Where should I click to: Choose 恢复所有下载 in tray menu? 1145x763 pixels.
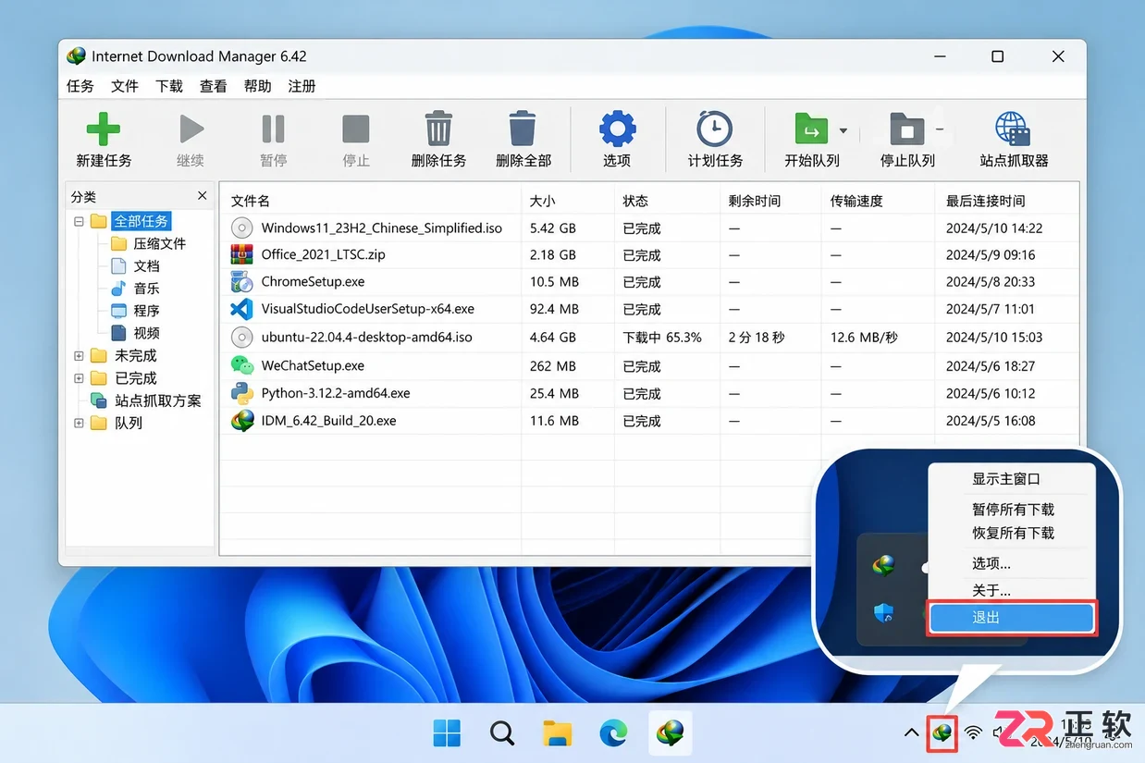pos(1012,533)
